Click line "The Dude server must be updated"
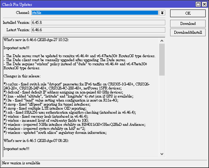The height and width of the screenshot is (168, 209). click(x=80, y=56)
